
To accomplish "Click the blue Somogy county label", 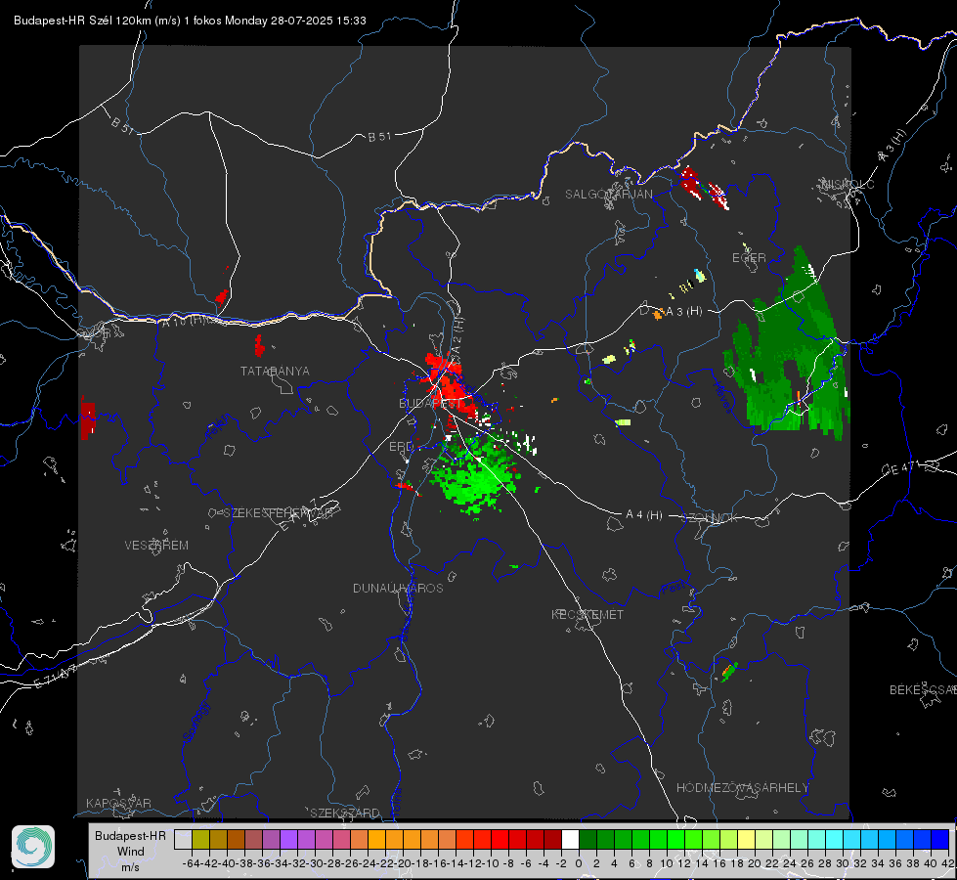I will tap(196, 722).
